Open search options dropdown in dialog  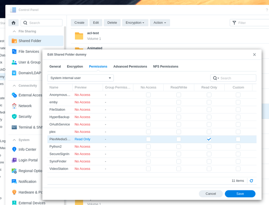pos(216,78)
